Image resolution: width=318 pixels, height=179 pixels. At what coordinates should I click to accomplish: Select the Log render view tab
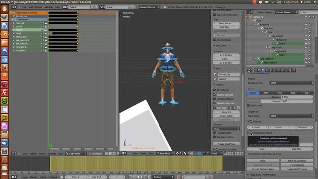pos(306,93)
